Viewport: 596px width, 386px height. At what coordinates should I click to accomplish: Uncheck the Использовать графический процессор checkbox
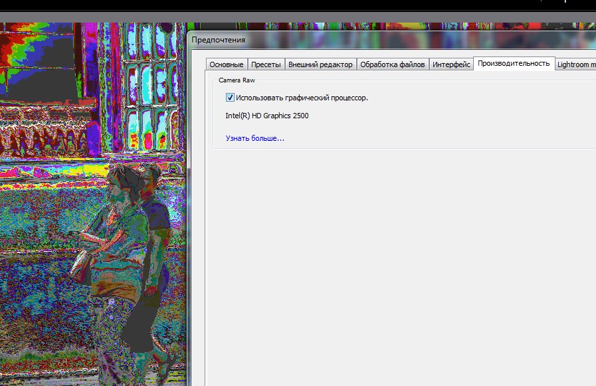point(230,98)
